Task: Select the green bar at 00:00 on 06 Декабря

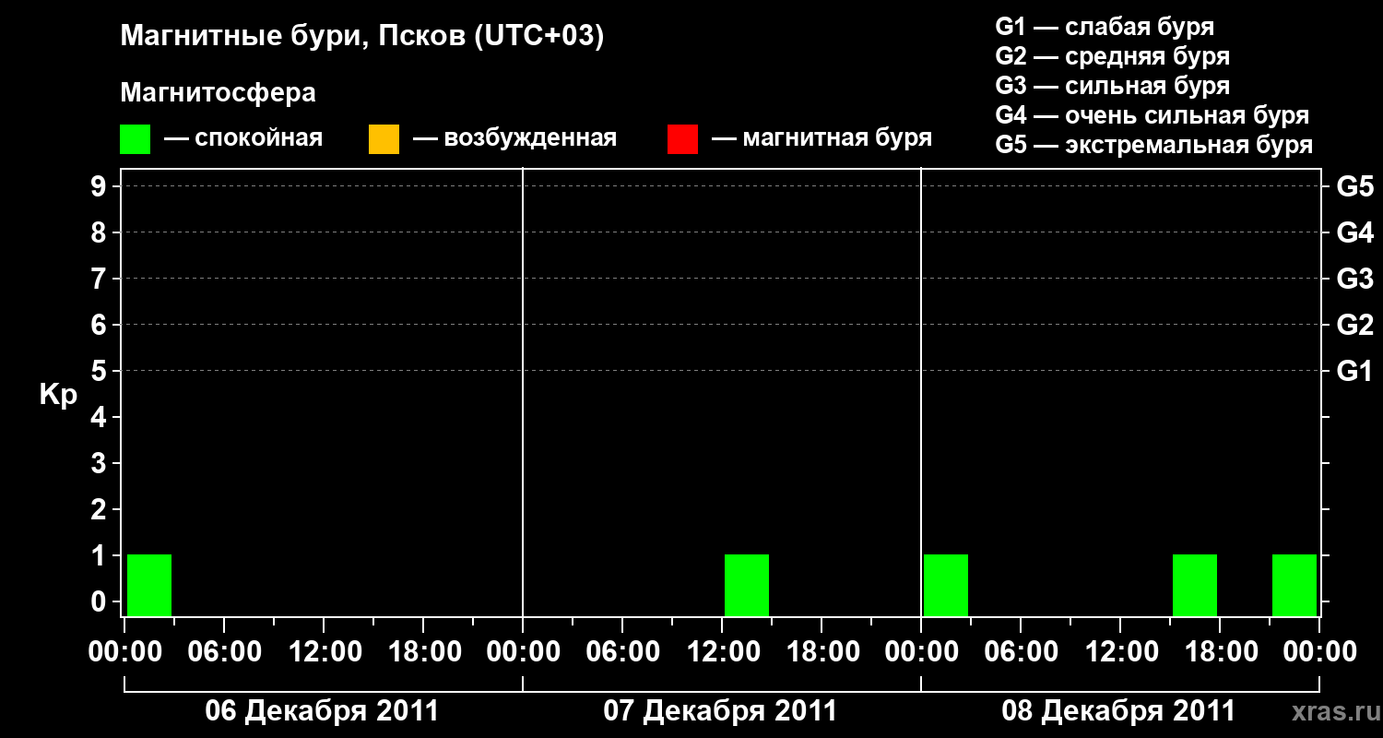Action: (x=149, y=585)
